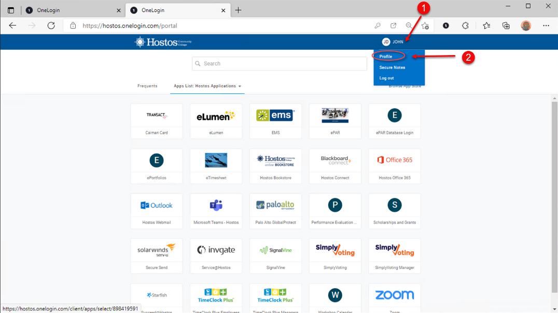The height and width of the screenshot is (313, 558).
Task: Open the Zoom app tile
Action: tap(394, 295)
